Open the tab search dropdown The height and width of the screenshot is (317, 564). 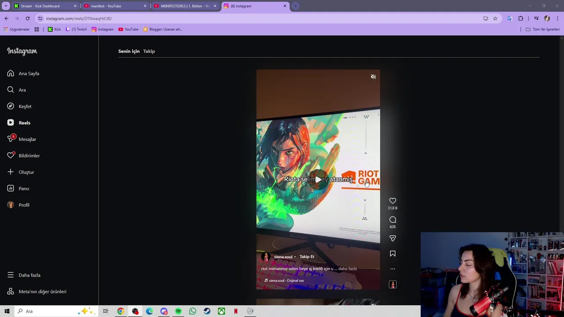(x=6, y=6)
